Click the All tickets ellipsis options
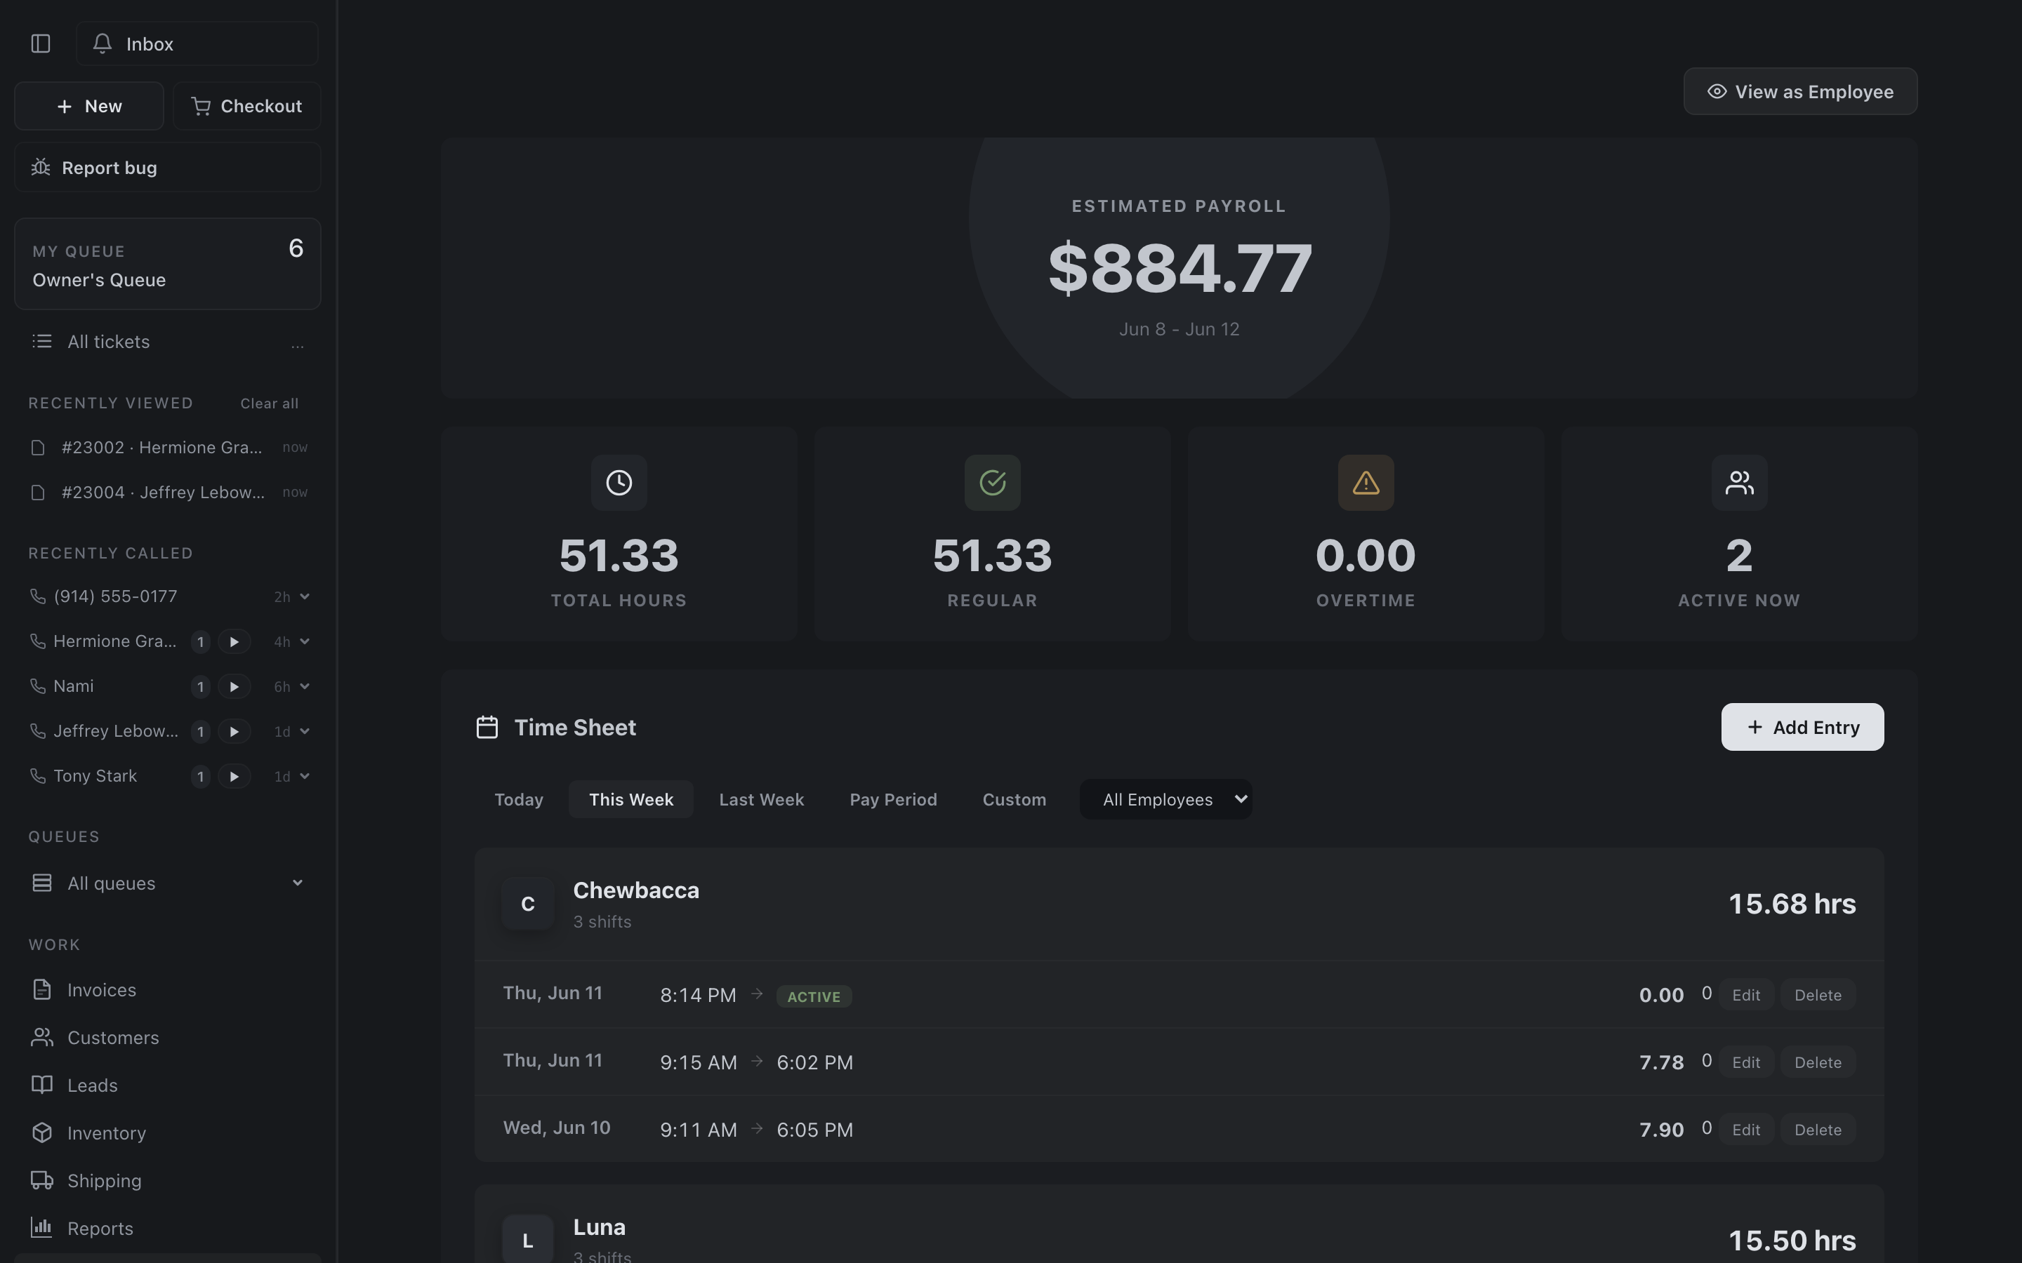This screenshot has height=1263, width=2022. 298,343
